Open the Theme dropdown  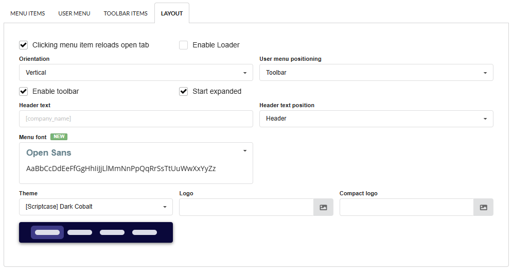click(x=96, y=207)
